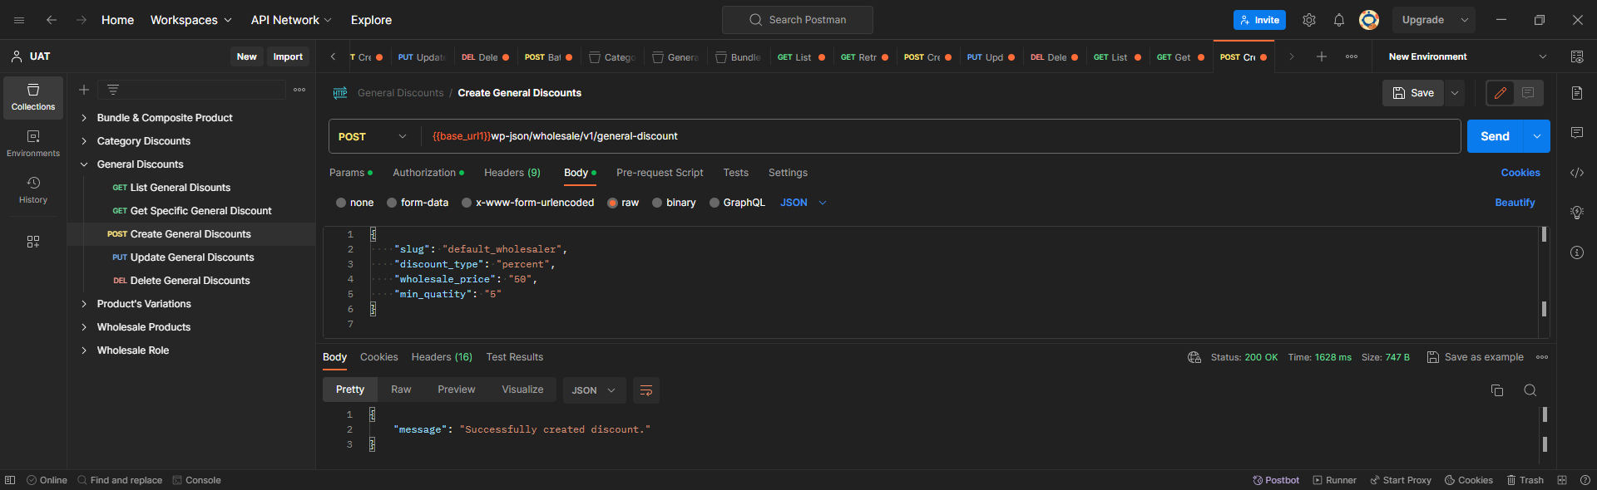This screenshot has height=490, width=1597.
Task: Open Delete General Discounts request
Action: point(190,281)
